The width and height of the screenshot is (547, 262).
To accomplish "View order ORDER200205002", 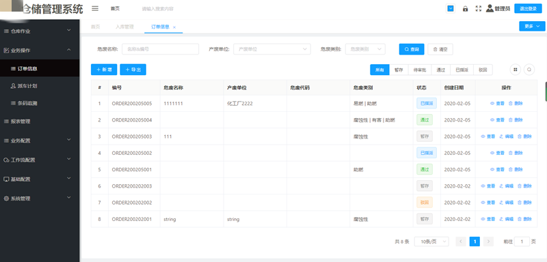I will (x=498, y=153).
